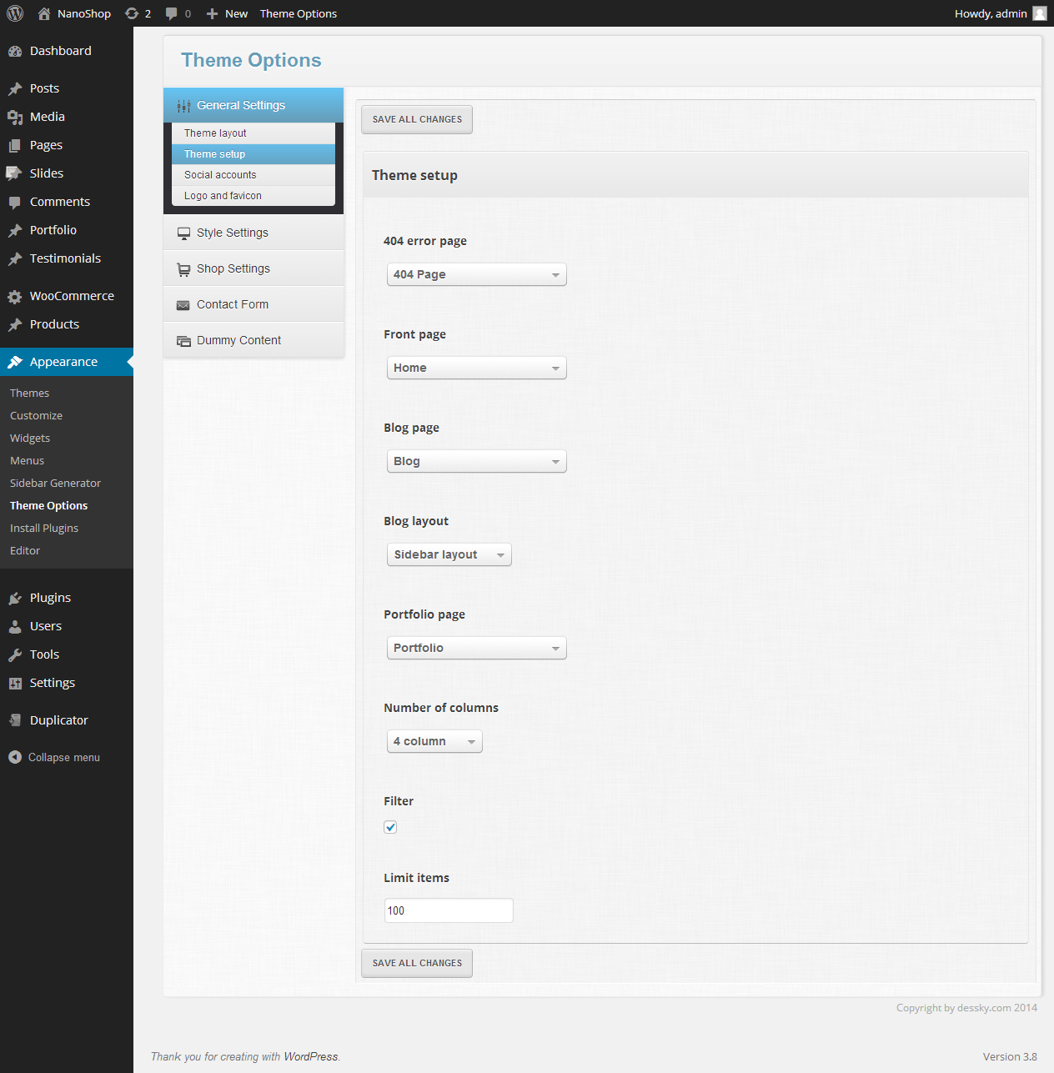Click the Contact Form envelope icon

click(x=183, y=305)
